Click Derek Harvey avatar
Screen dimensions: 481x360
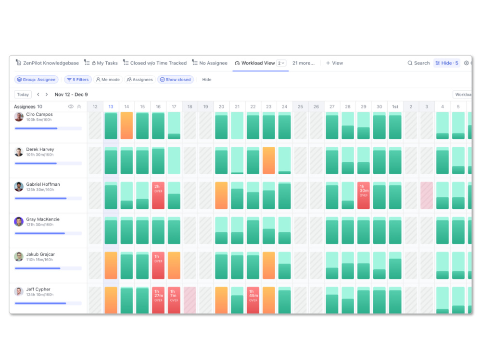(x=19, y=152)
